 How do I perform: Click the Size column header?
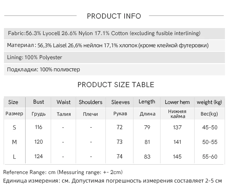coord(13,102)
